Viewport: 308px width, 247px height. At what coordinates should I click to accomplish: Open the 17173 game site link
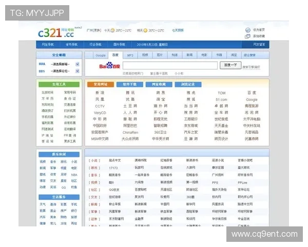coord(113,168)
